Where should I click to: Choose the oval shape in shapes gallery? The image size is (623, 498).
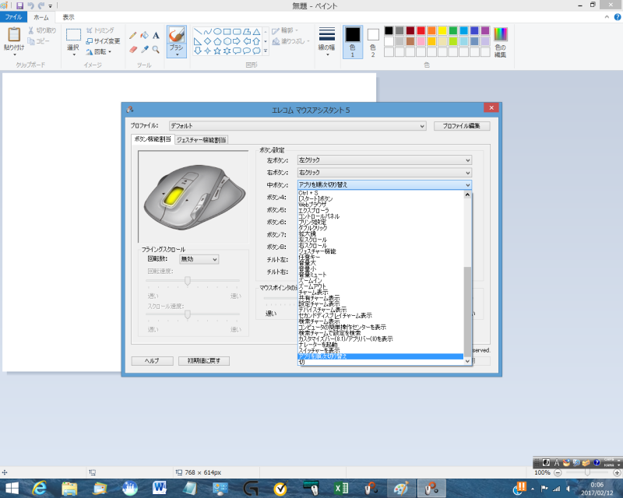tap(217, 31)
